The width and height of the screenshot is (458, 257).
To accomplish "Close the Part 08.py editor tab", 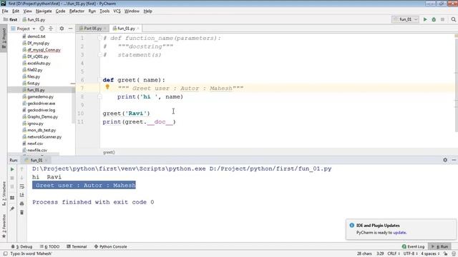I will tap(105, 29).
